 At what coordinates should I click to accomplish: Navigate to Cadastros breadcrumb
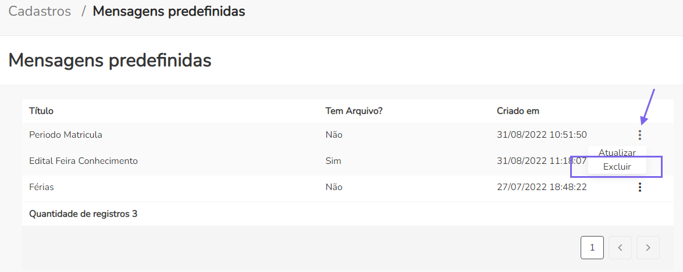pos(40,11)
